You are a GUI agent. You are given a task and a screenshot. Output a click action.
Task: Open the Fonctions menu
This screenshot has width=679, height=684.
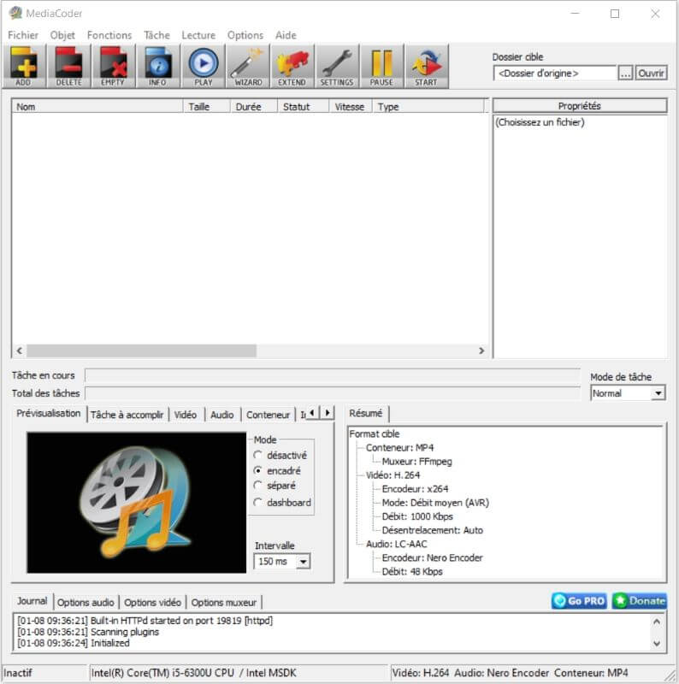109,35
